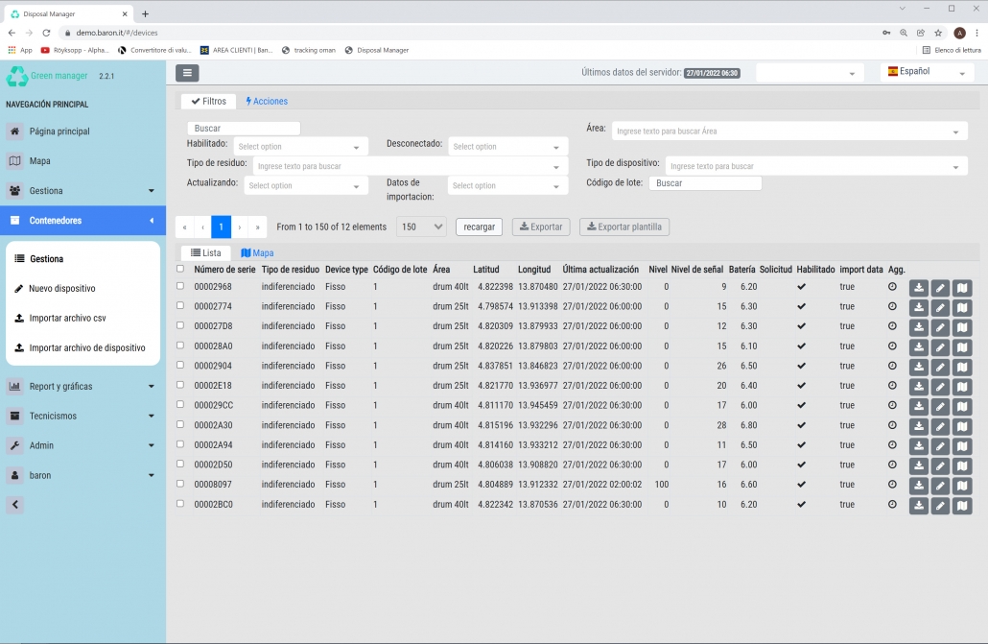
Task: Download data for device 000029CC
Action: click(x=919, y=406)
